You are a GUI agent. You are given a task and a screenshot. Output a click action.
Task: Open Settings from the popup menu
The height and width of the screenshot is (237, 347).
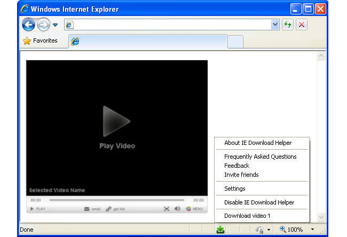[235, 189]
